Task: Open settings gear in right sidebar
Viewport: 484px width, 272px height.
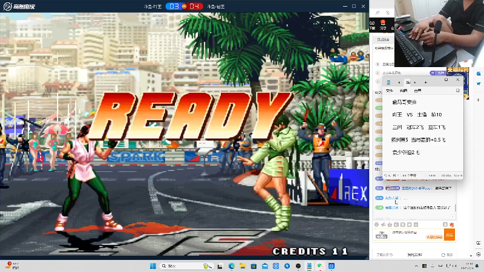Action: click(479, 254)
